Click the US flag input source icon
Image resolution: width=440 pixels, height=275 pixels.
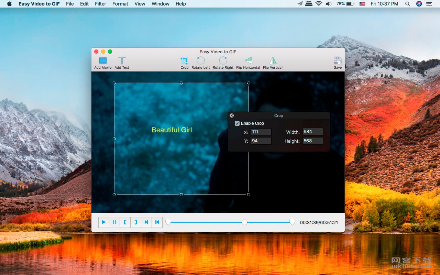click(362, 4)
